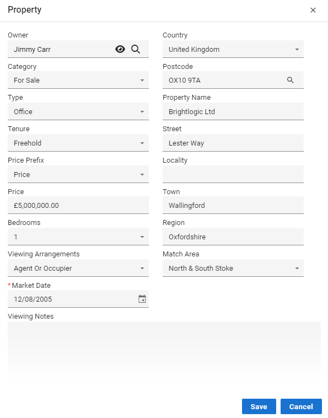Open the Viewing Arrangements dropdown
This screenshot has height=418, width=328.
coord(78,268)
